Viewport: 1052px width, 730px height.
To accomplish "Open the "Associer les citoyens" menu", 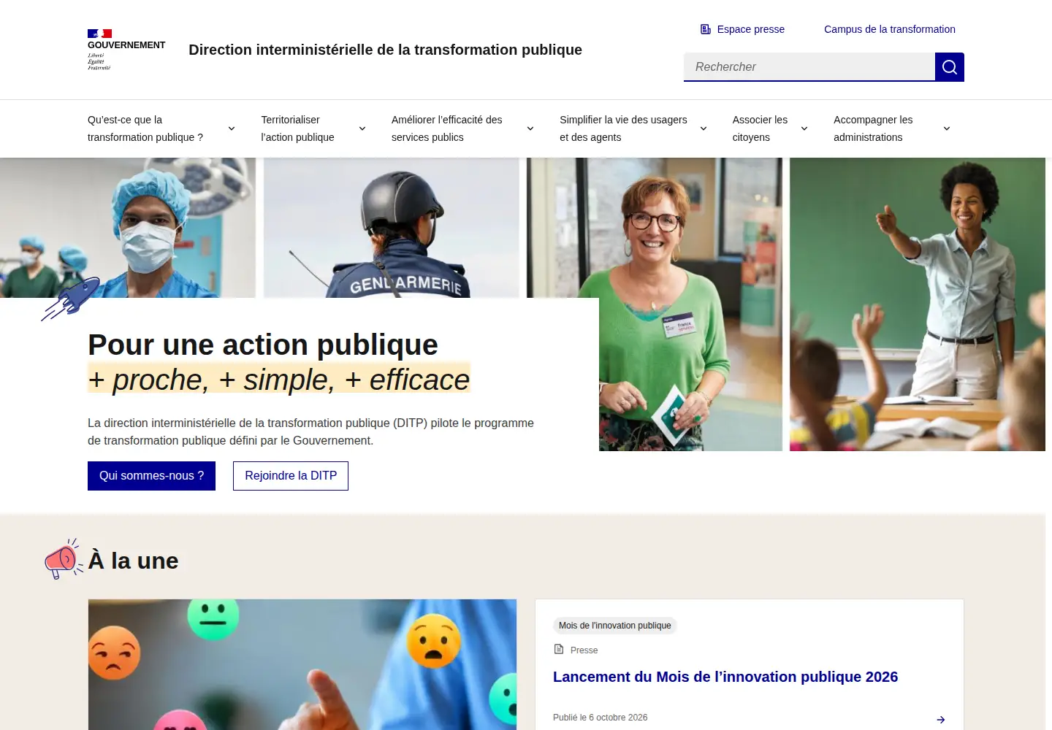I will coord(770,128).
